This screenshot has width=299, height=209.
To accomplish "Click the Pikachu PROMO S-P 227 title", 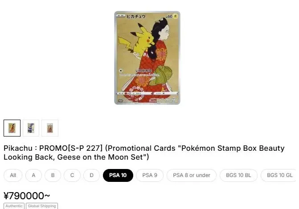I will pos(144,153).
